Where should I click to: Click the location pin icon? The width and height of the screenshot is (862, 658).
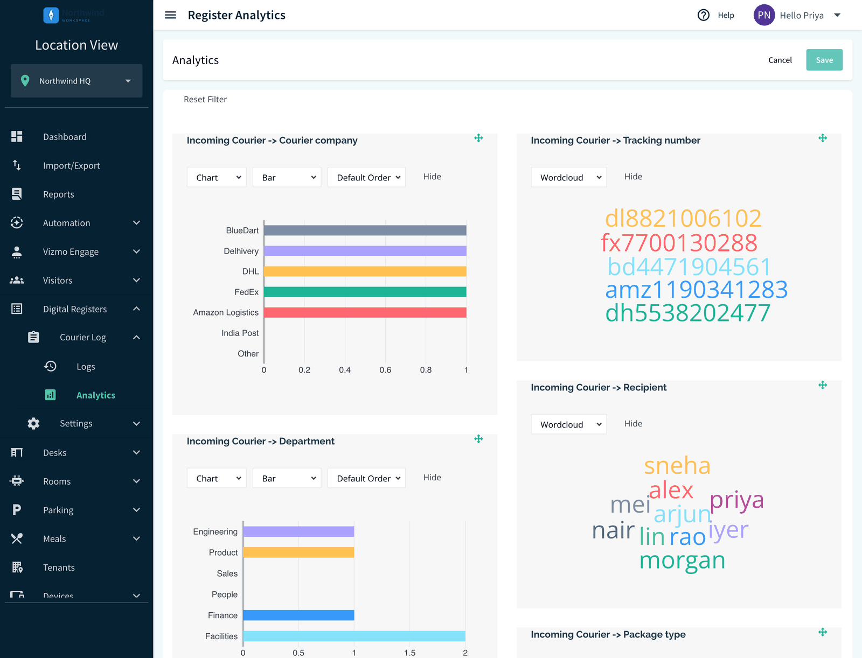(25, 81)
